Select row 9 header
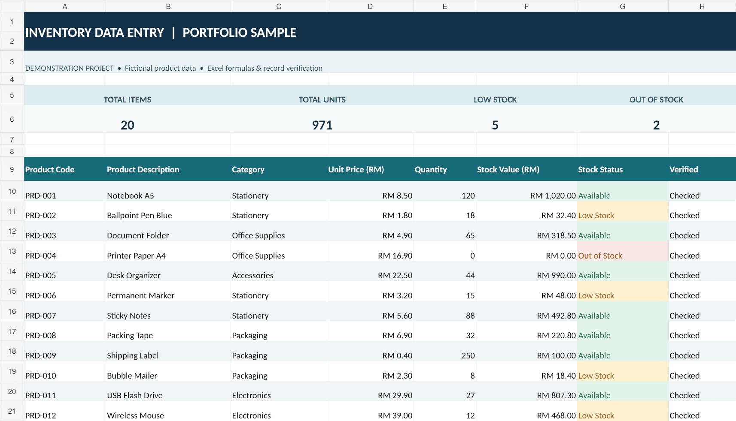This screenshot has width=736, height=421. 12,169
